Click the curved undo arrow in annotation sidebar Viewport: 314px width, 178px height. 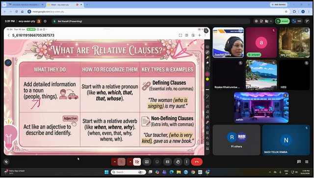[x=208, y=96]
